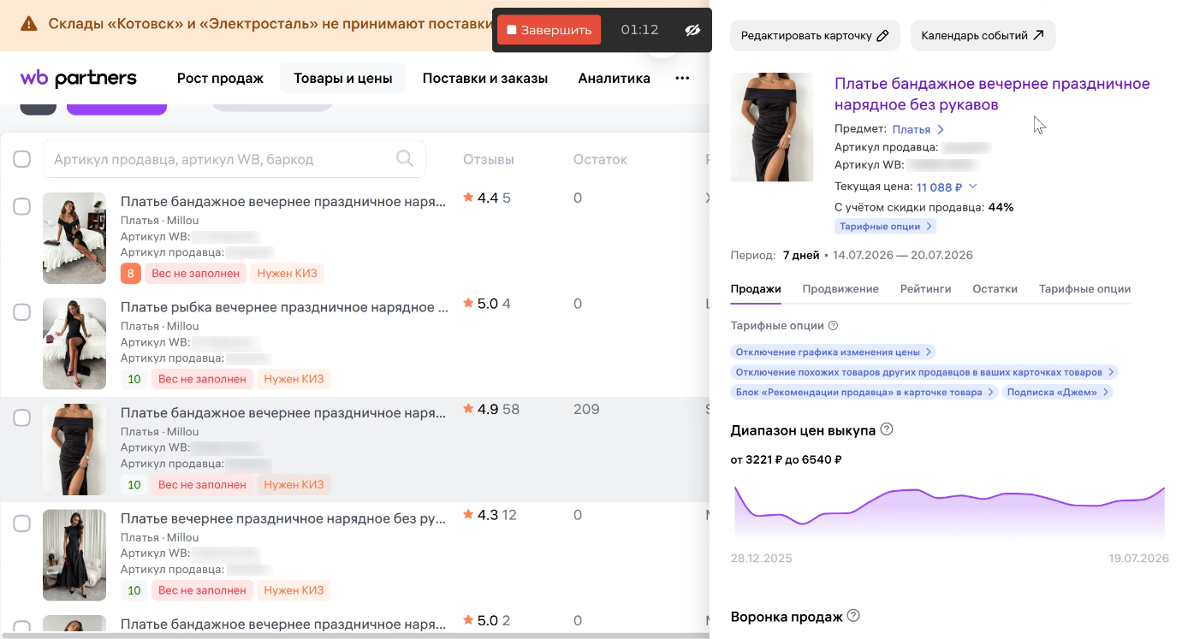Open Отключение похожих товаров других продавцов option

[924, 372]
